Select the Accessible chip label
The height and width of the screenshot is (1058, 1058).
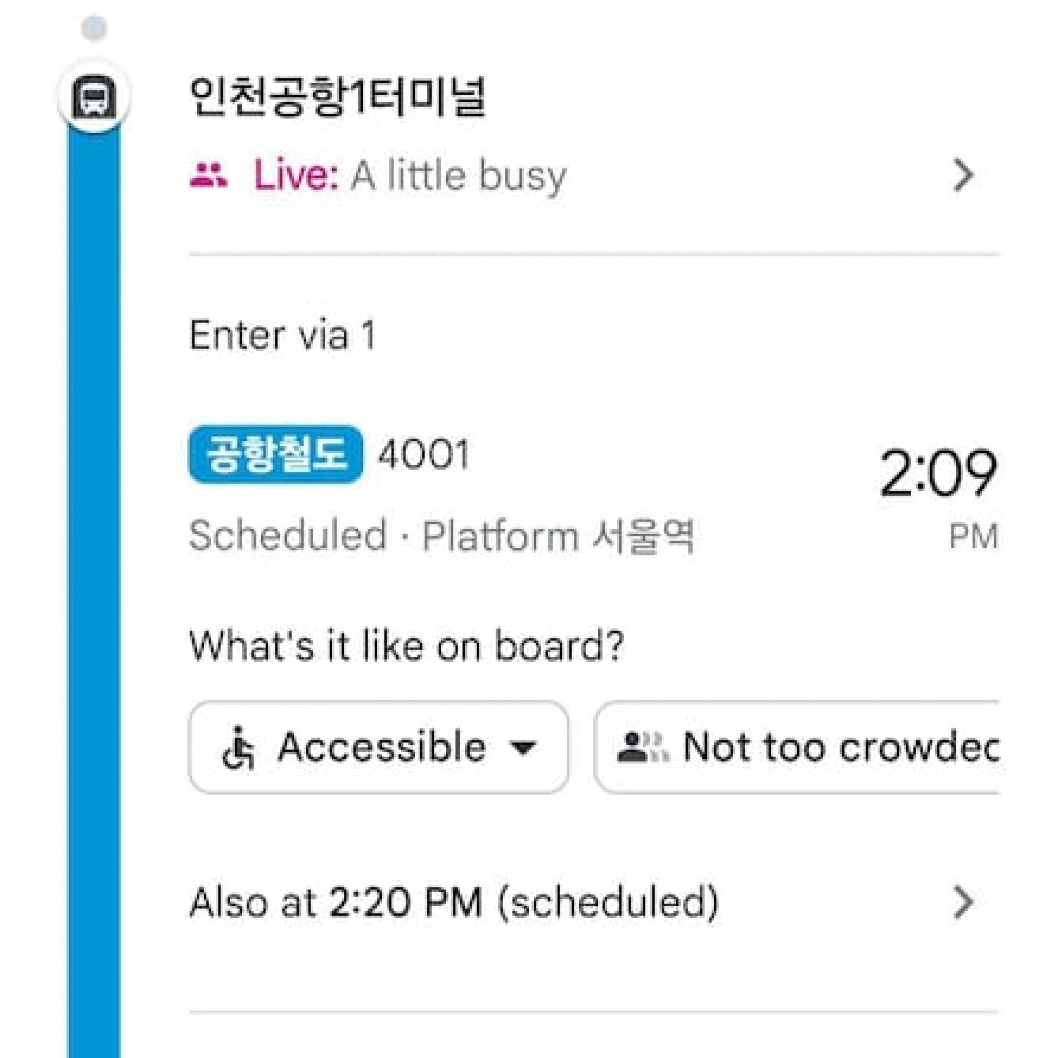pos(382,747)
